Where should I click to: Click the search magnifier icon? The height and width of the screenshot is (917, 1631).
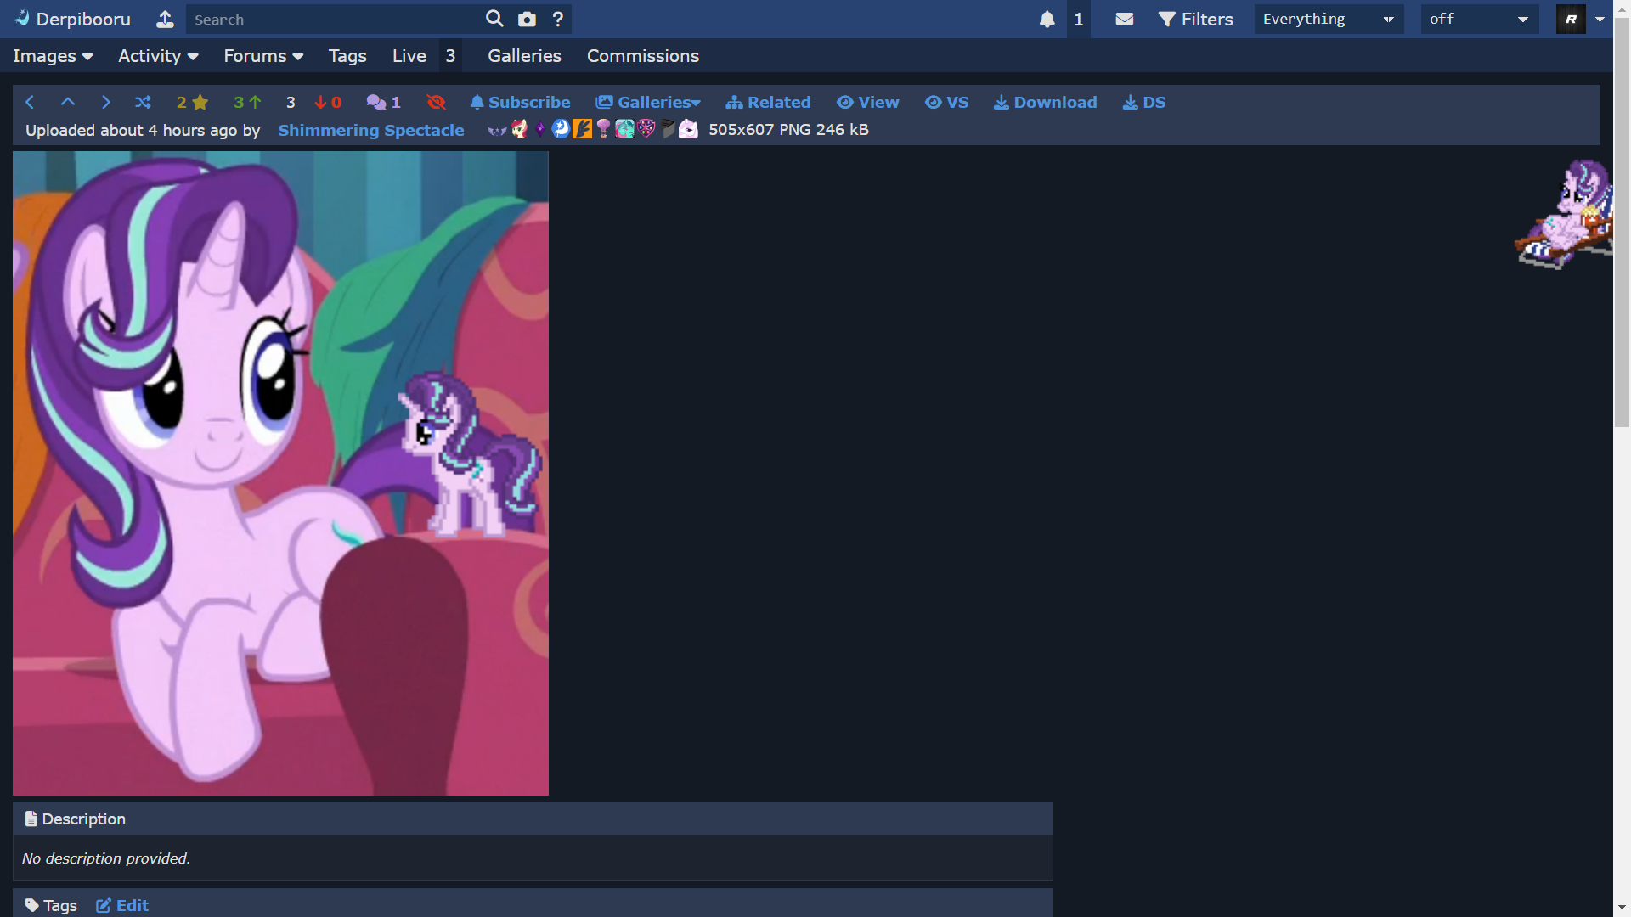coord(494,19)
